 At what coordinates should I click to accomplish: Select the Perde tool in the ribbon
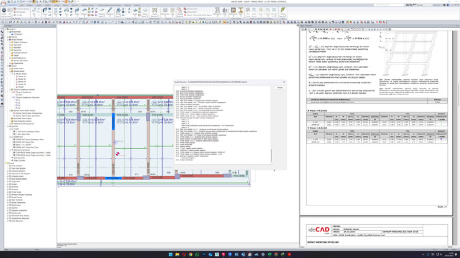coord(77,12)
